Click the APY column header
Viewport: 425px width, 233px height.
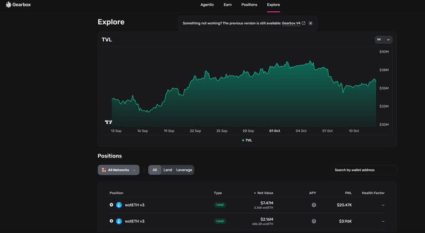312,193
